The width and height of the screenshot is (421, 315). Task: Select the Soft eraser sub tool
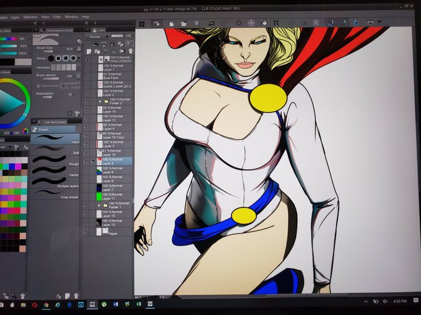(55, 150)
